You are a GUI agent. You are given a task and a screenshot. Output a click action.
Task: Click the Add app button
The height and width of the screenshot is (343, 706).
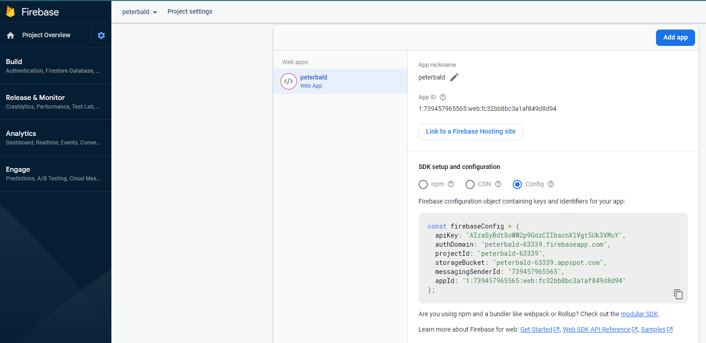tap(675, 37)
